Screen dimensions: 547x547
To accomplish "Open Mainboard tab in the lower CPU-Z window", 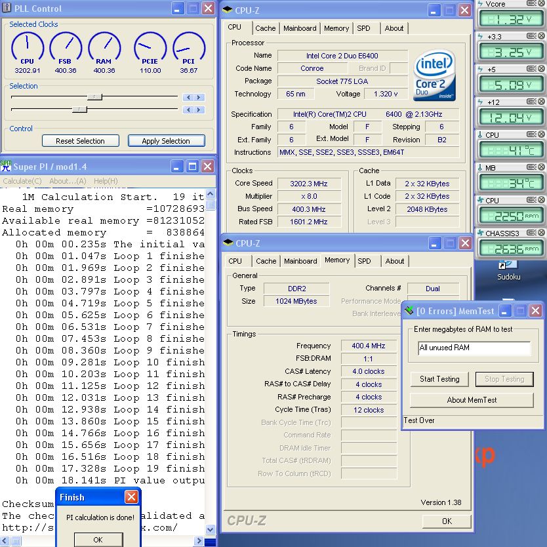I will click(x=300, y=261).
